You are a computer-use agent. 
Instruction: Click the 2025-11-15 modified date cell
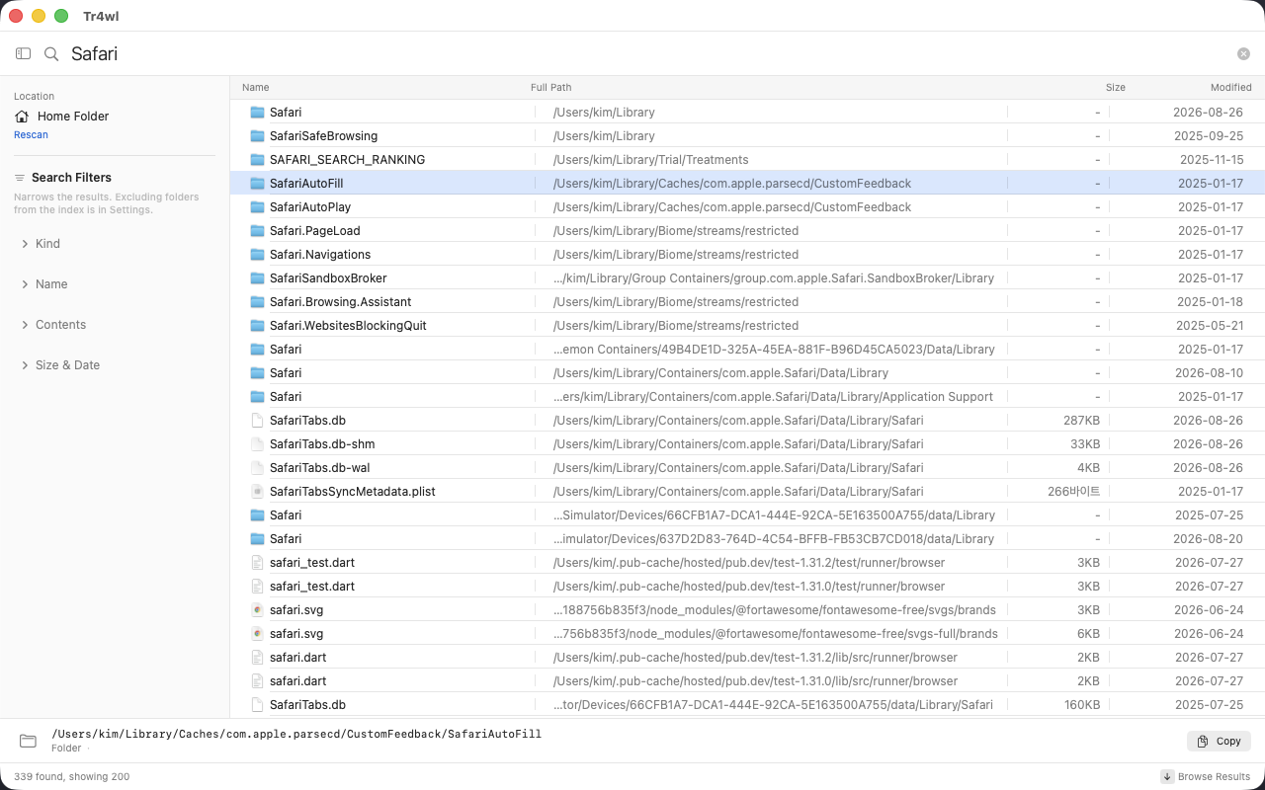click(x=1212, y=159)
